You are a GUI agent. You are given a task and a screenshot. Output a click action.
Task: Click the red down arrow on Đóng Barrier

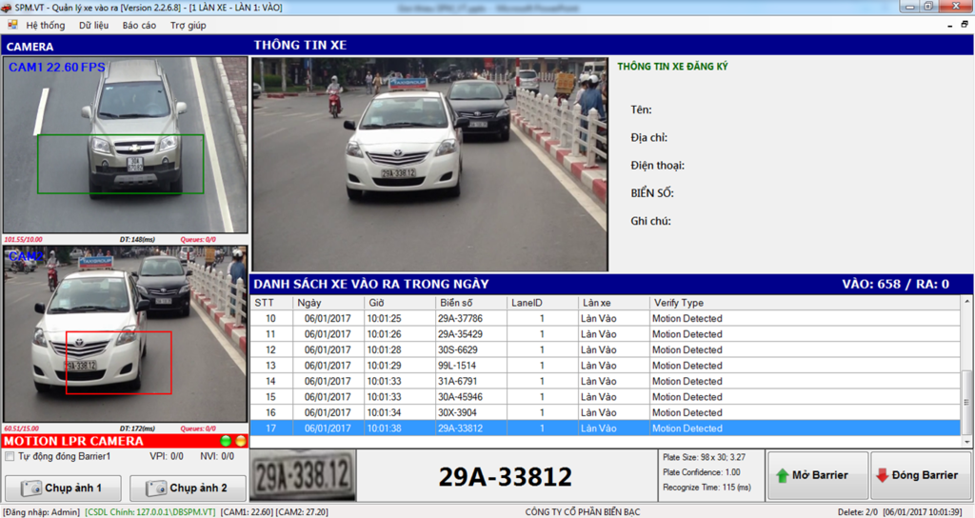(882, 475)
